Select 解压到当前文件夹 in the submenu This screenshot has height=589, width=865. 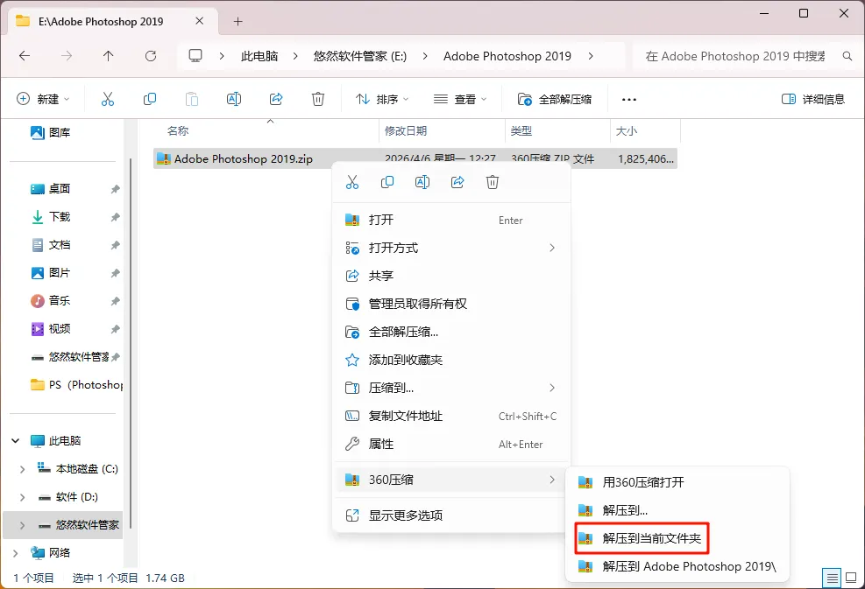[x=642, y=538]
